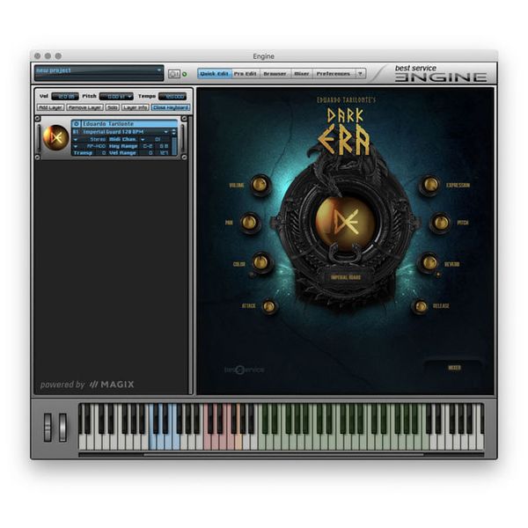Click the green status LED in toolbar
Screen dimensions: 528x528
(185, 74)
